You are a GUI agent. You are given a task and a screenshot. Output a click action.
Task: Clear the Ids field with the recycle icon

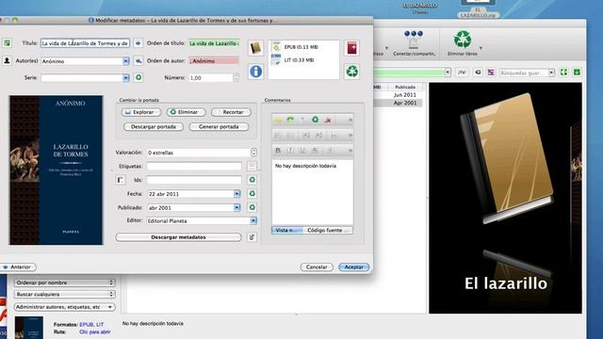252,180
